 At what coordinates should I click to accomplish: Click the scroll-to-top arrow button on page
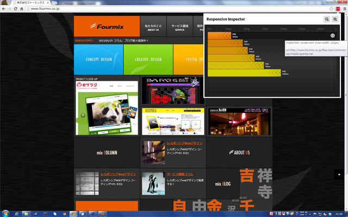click(339, 174)
